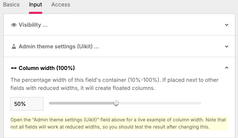
Task: Focus the 50% width input box
Action: pyautogui.click(x=27, y=104)
